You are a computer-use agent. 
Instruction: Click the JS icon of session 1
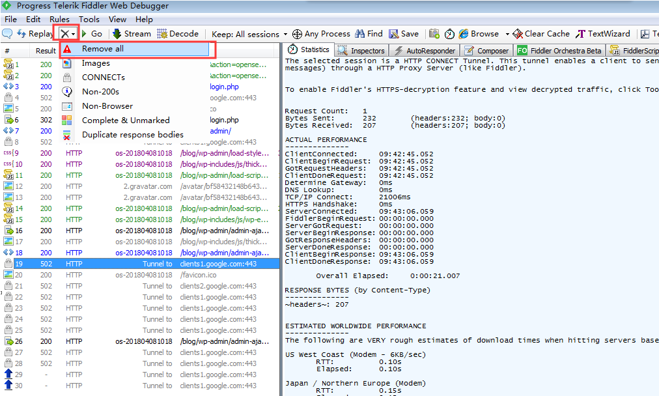point(8,64)
